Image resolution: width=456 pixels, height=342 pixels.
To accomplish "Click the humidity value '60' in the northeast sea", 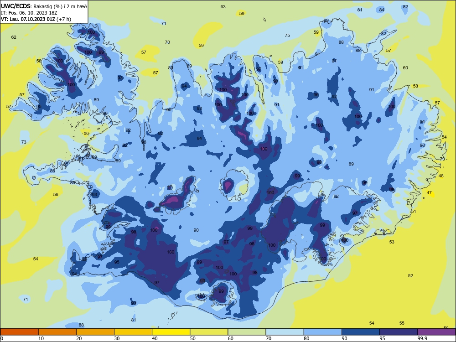I will (x=405, y=68).
